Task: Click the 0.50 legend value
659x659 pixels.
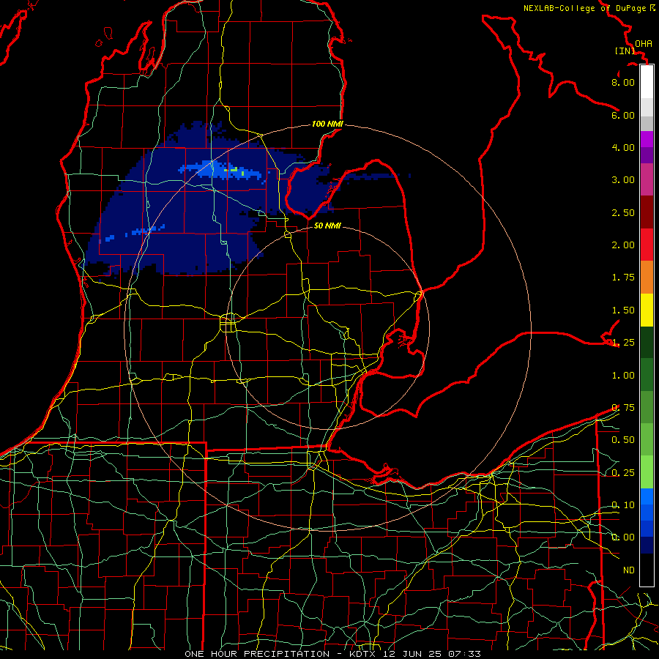Action: tap(623, 440)
